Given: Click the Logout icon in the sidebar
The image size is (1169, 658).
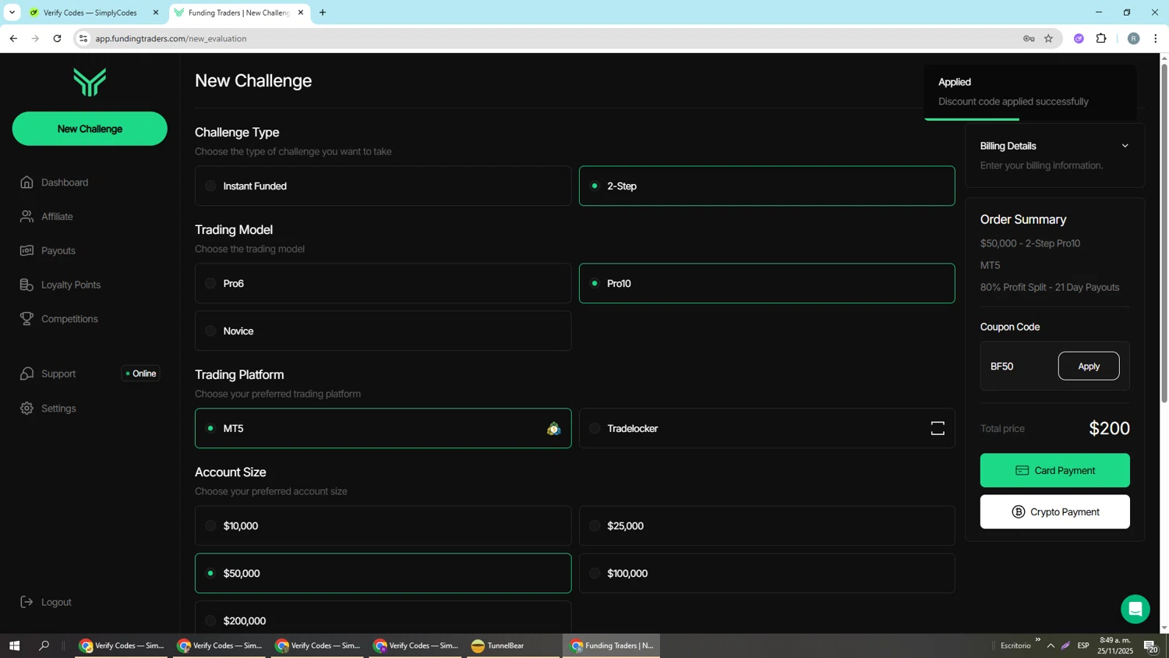Looking at the screenshot, I should [x=27, y=602].
